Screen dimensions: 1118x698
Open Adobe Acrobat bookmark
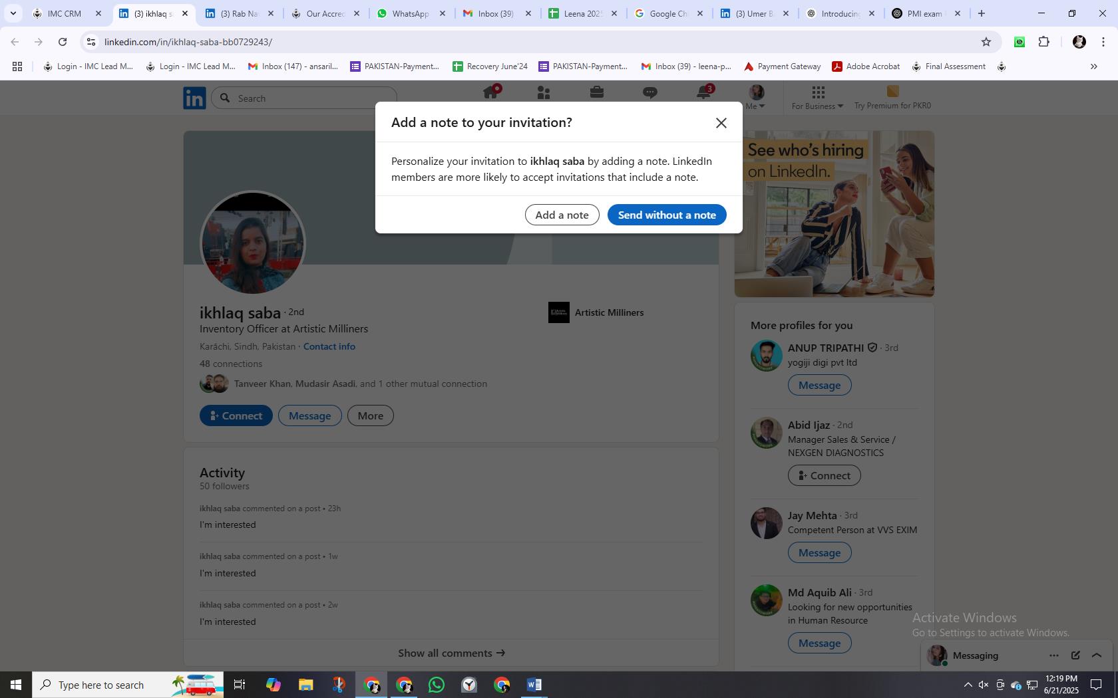click(x=866, y=66)
